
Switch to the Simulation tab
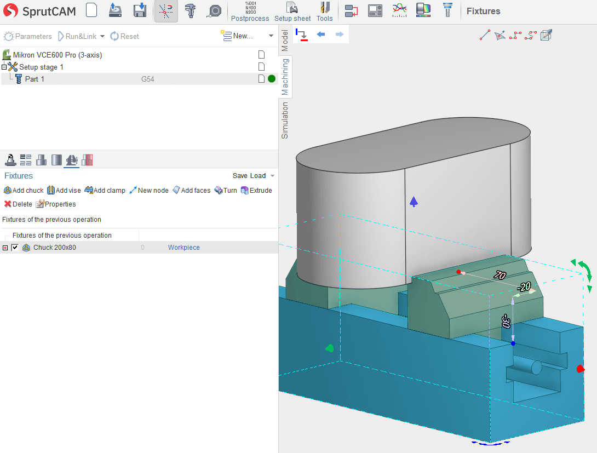click(x=285, y=121)
